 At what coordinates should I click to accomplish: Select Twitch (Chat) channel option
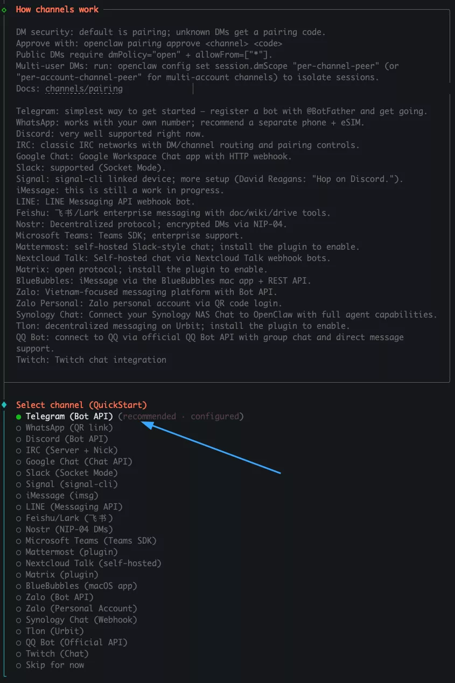click(57, 653)
